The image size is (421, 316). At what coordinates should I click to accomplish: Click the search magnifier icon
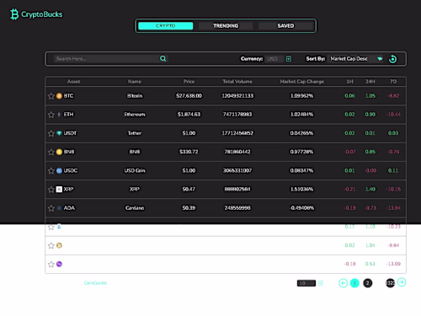163,58
